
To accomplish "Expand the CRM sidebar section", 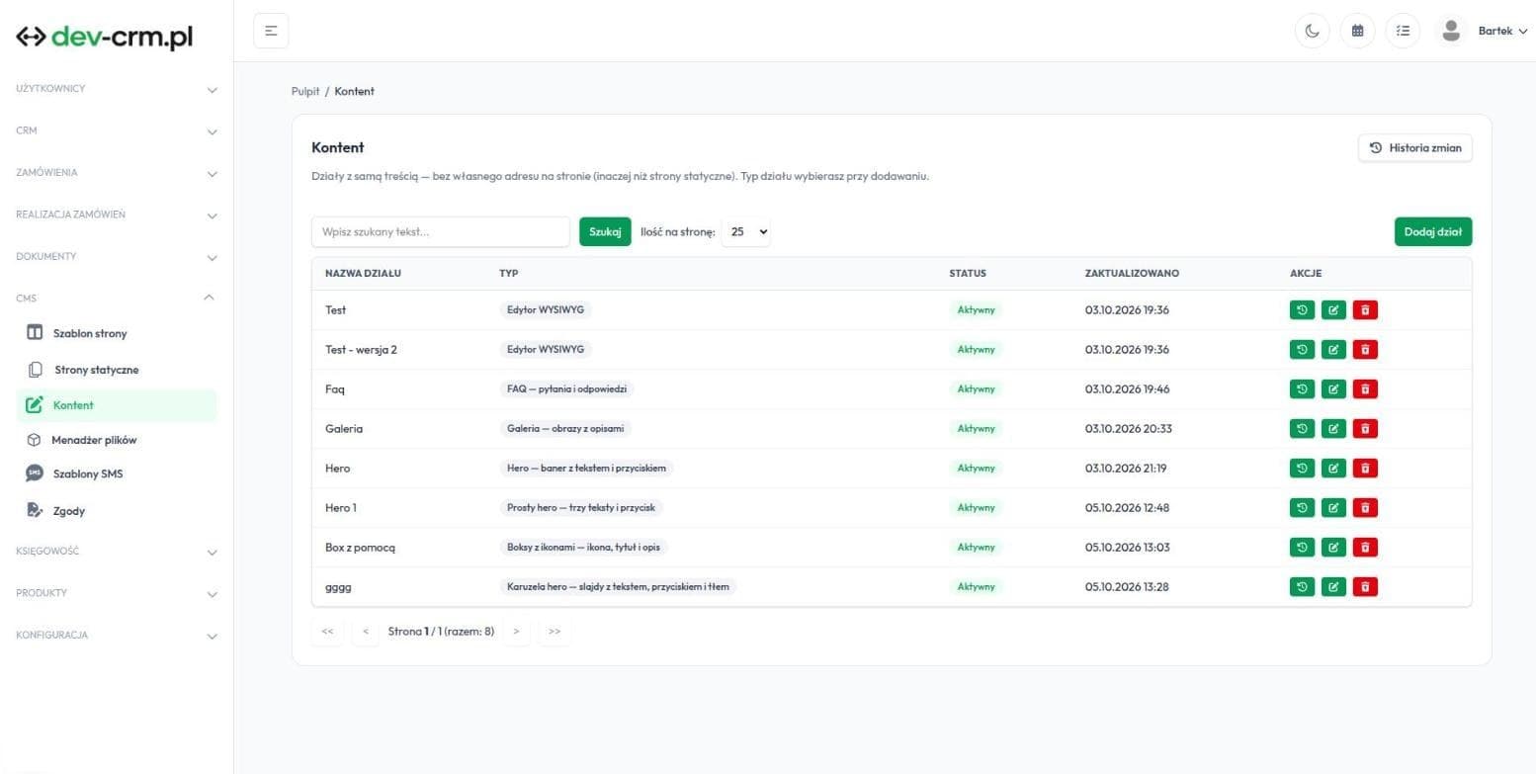I will click(x=117, y=130).
